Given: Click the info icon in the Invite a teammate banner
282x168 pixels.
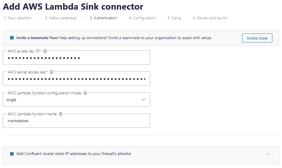Looking at the screenshot, I should [12, 38].
